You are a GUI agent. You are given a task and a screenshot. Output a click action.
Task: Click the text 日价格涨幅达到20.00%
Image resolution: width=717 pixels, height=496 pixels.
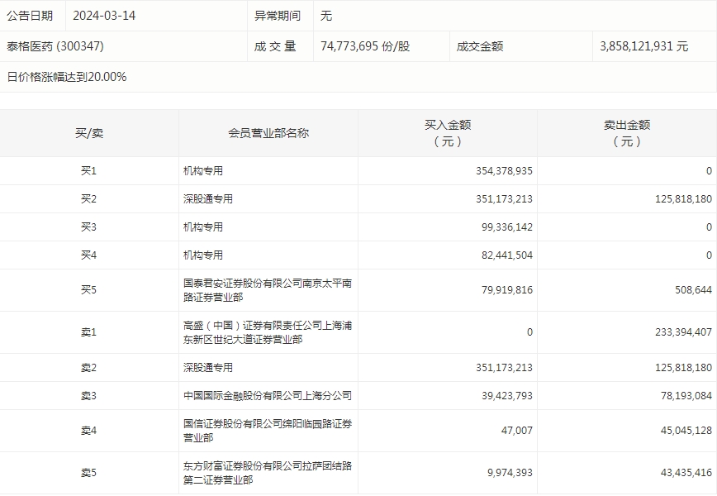(67, 77)
